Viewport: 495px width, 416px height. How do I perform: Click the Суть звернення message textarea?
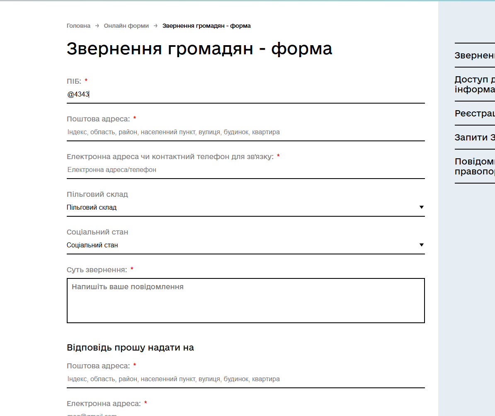245,300
